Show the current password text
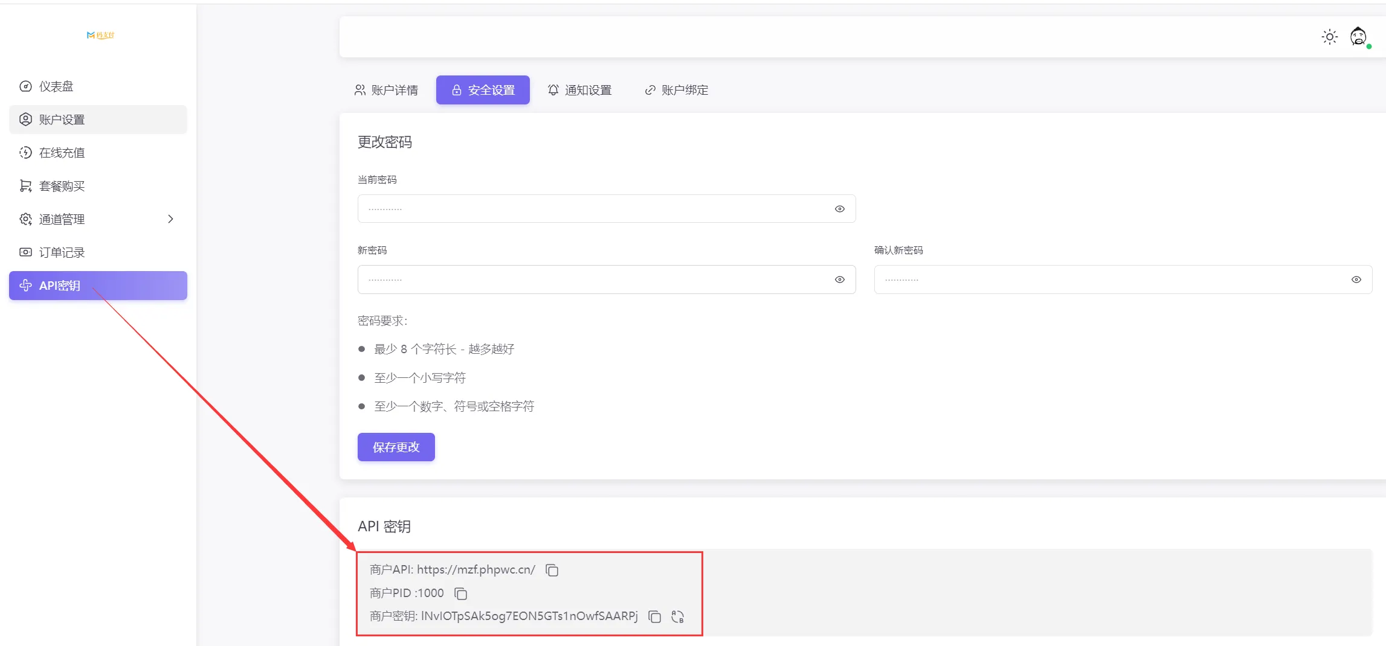 tap(839, 209)
